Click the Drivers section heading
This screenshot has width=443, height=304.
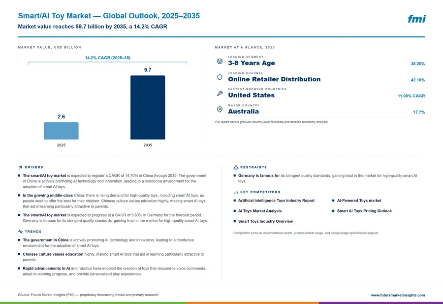pyautogui.click(x=34, y=168)
